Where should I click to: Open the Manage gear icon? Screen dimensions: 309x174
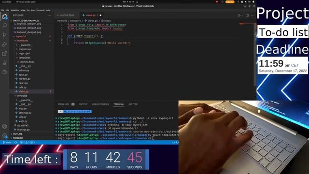(5, 136)
